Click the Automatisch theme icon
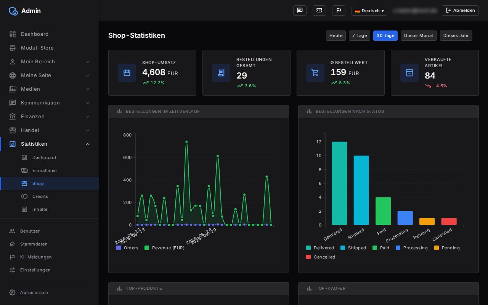 pyautogui.click(x=12, y=292)
